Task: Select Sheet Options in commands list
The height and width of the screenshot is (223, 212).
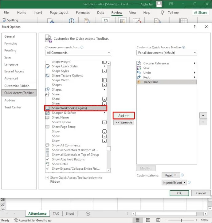Action: pos(76,122)
